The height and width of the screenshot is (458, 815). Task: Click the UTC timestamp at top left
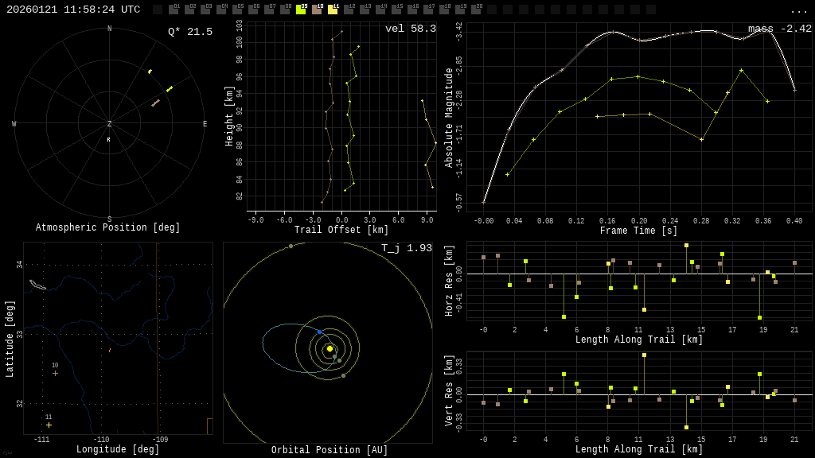point(73,10)
